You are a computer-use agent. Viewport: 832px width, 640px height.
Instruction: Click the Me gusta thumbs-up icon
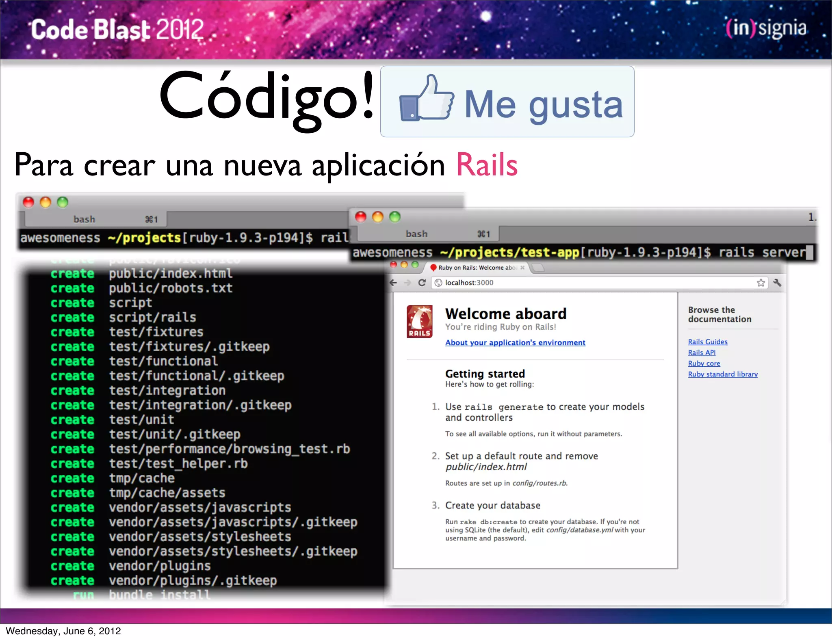point(426,99)
